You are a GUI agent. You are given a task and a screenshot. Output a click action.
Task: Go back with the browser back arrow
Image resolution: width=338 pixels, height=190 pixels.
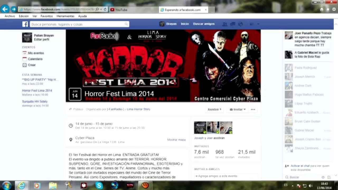coord(5,9)
